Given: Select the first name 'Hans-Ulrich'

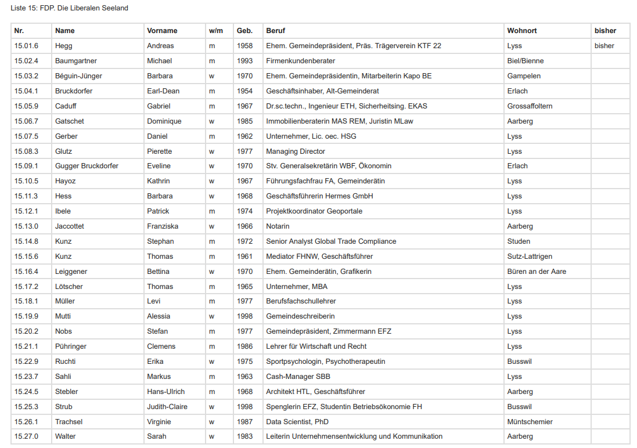Looking at the screenshot, I should point(165,392).
